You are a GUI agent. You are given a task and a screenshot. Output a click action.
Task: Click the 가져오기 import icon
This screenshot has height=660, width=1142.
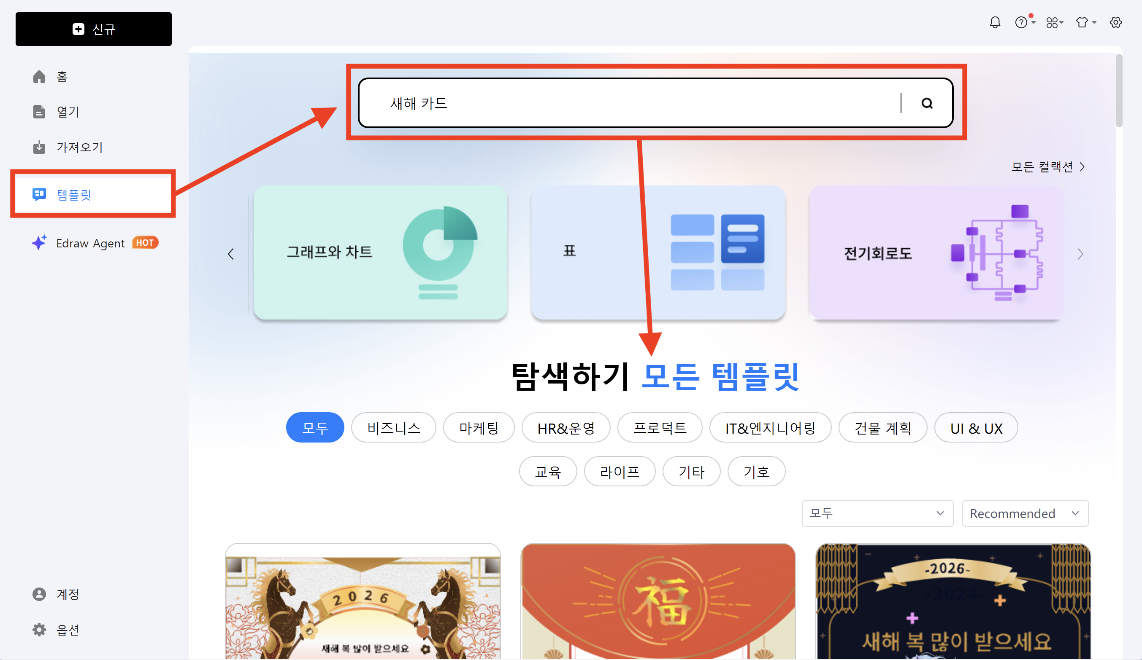39,147
